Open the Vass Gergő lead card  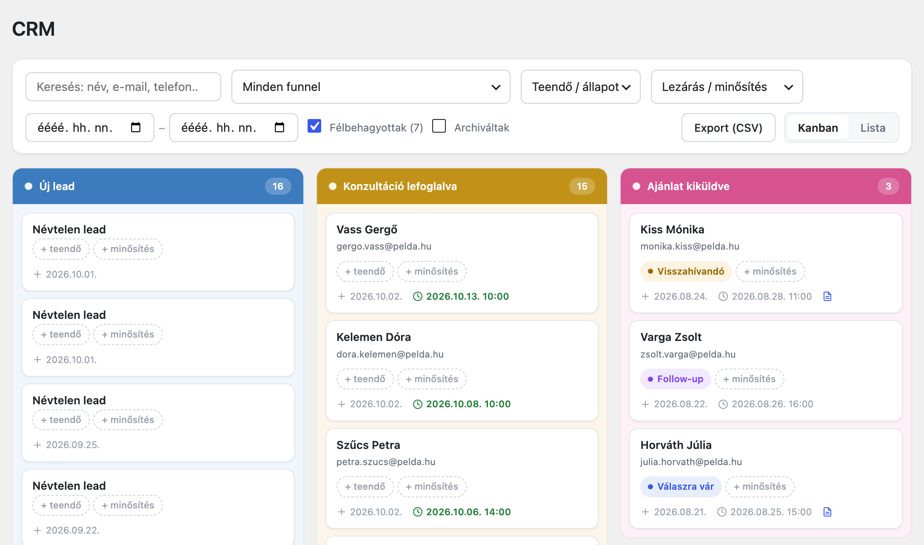(462, 263)
